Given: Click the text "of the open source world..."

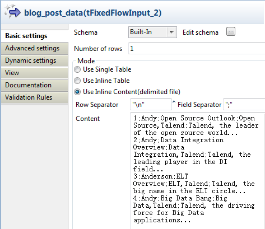Looking at the screenshot, I should [x=185, y=133].
